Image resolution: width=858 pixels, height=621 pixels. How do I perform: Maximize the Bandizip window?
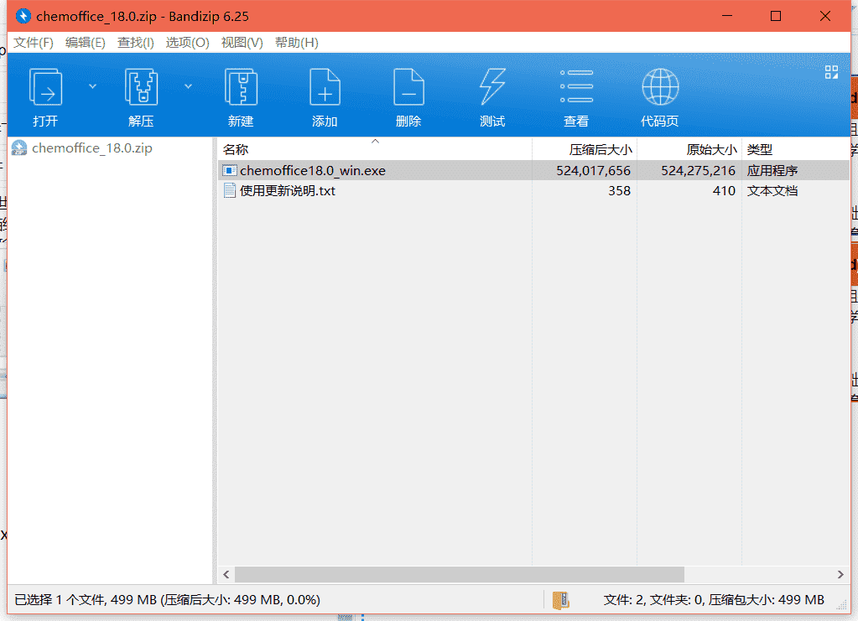click(x=775, y=16)
